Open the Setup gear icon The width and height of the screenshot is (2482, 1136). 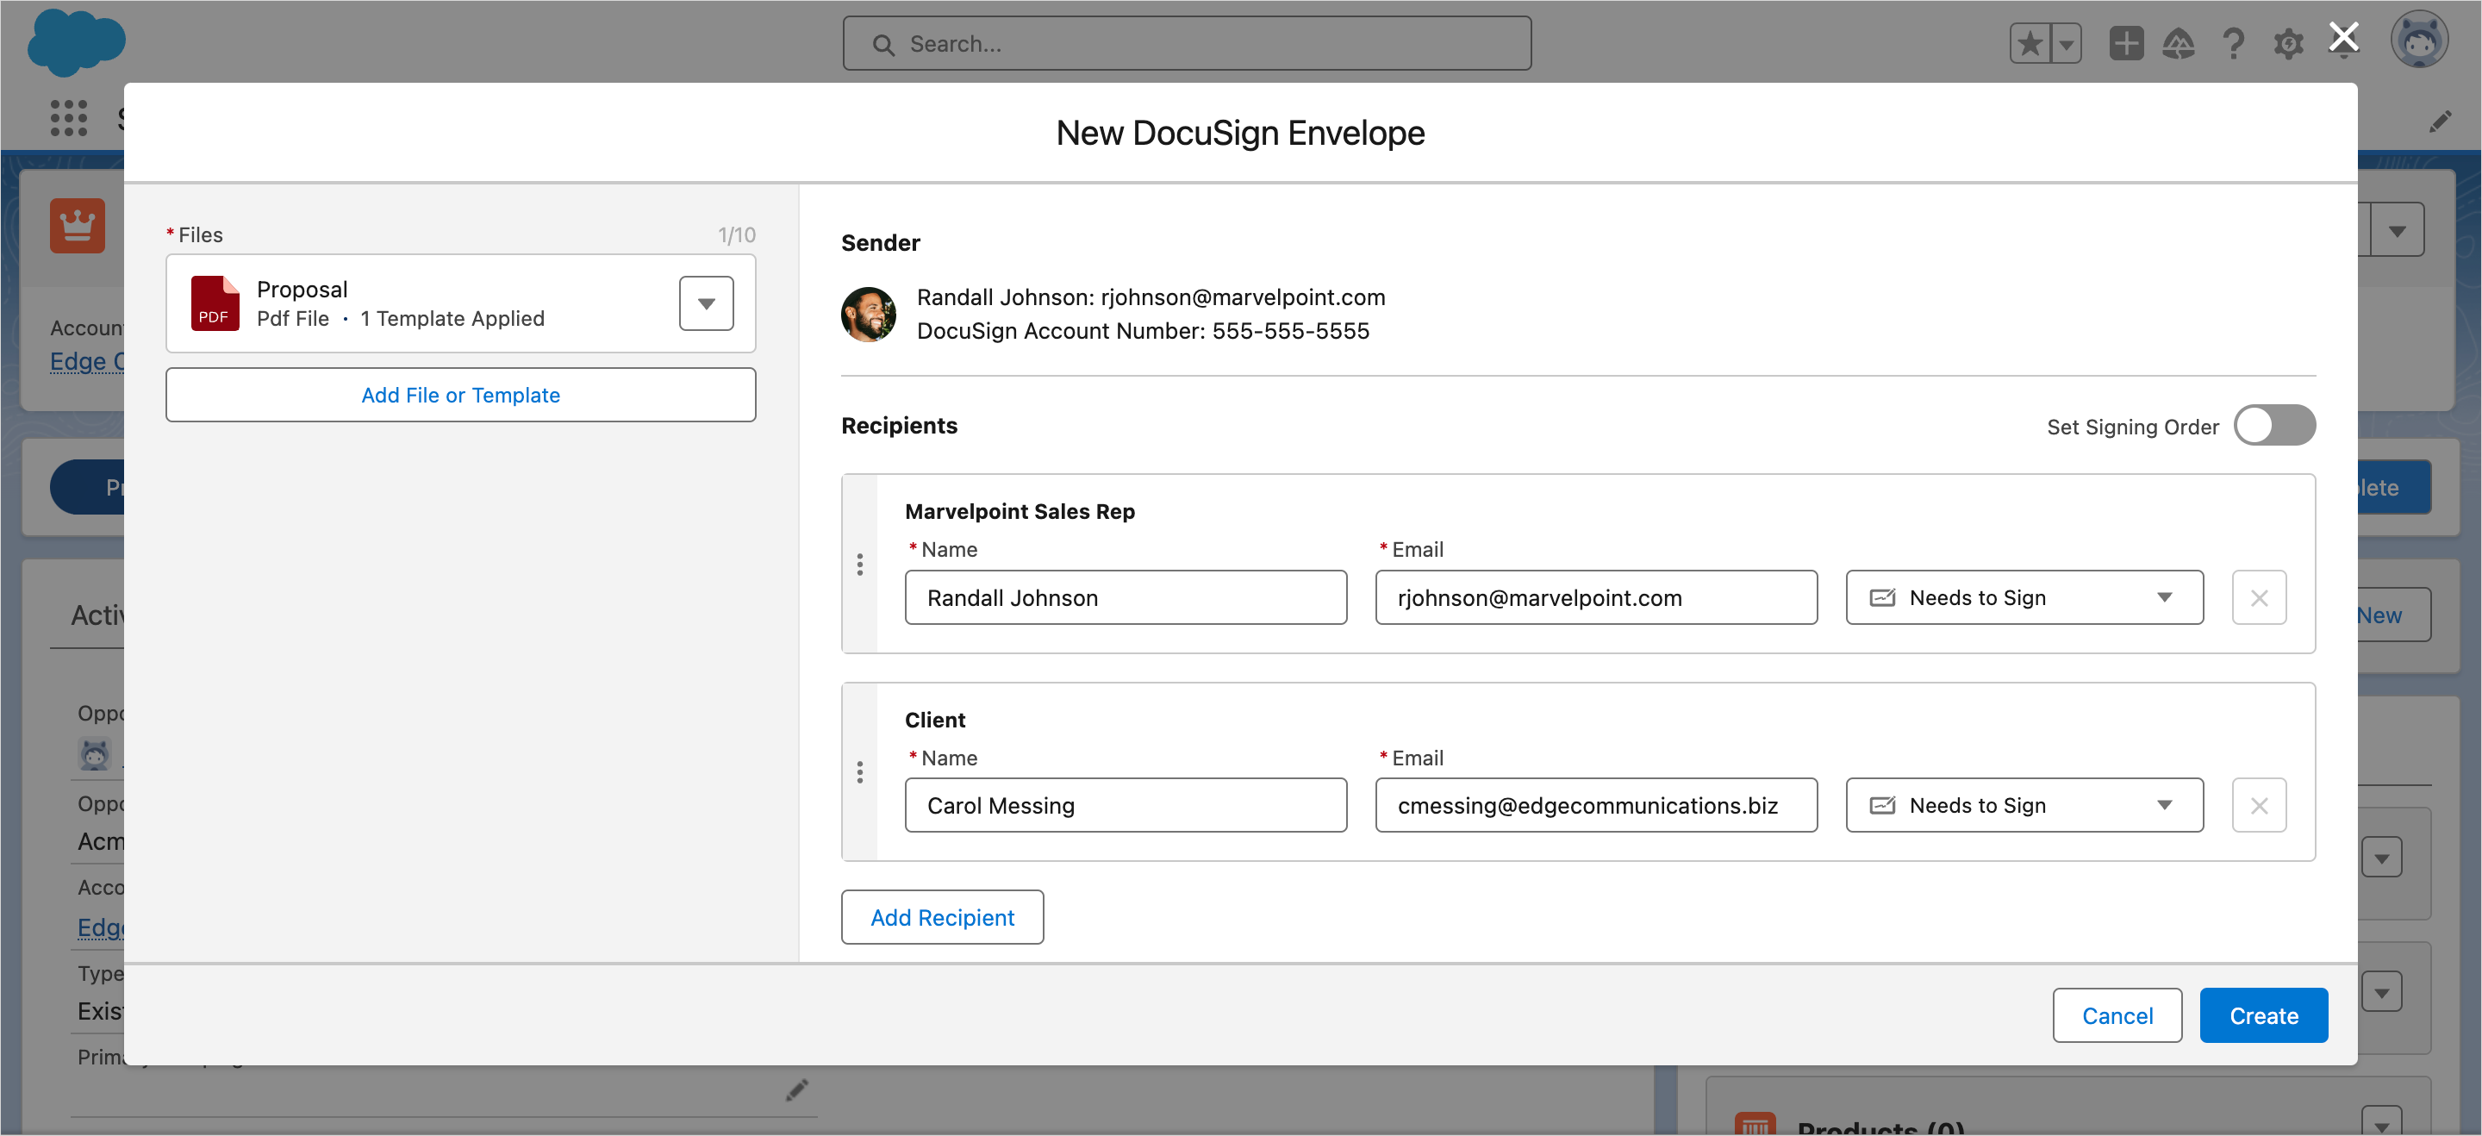tap(2288, 43)
